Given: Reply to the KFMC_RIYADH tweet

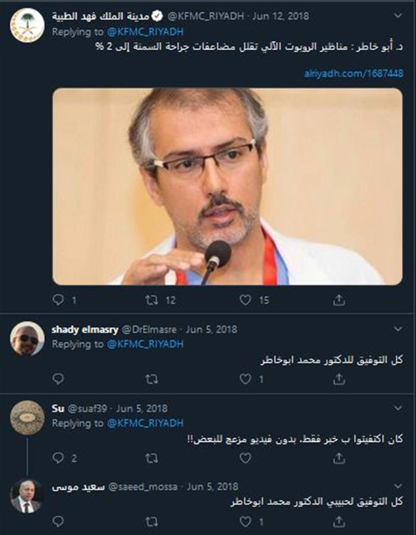Looking at the screenshot, I should tap(58, 300).
